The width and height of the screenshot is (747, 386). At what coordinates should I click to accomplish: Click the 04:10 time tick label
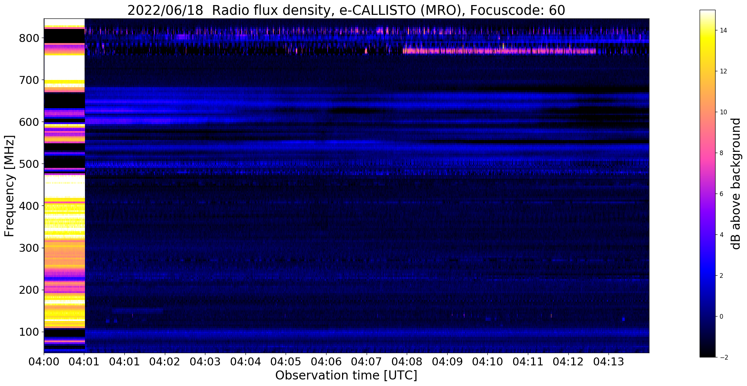click(488, 361)
